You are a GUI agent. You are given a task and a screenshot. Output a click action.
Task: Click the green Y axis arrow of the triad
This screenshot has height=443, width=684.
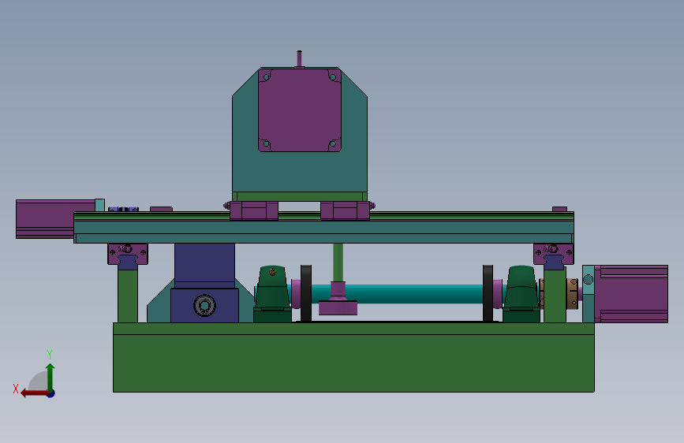pyautogui.click(x=50, y=376)
